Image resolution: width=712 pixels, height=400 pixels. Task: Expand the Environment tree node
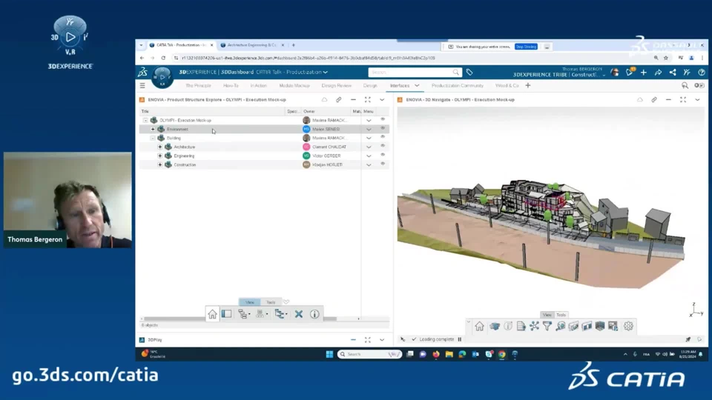point(153,129)
